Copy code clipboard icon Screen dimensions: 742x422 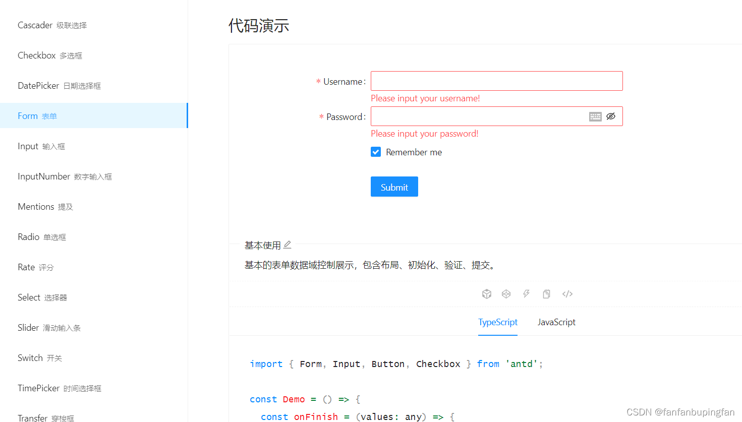(x=546, y=294)
